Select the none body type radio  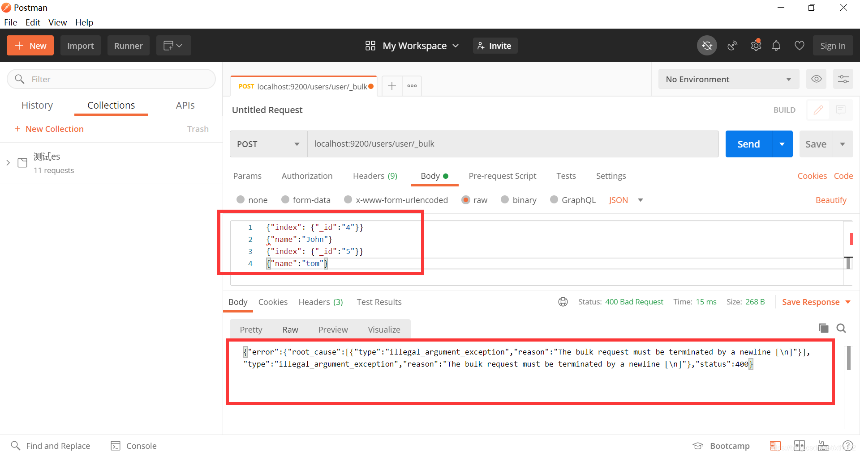[241, 200]
